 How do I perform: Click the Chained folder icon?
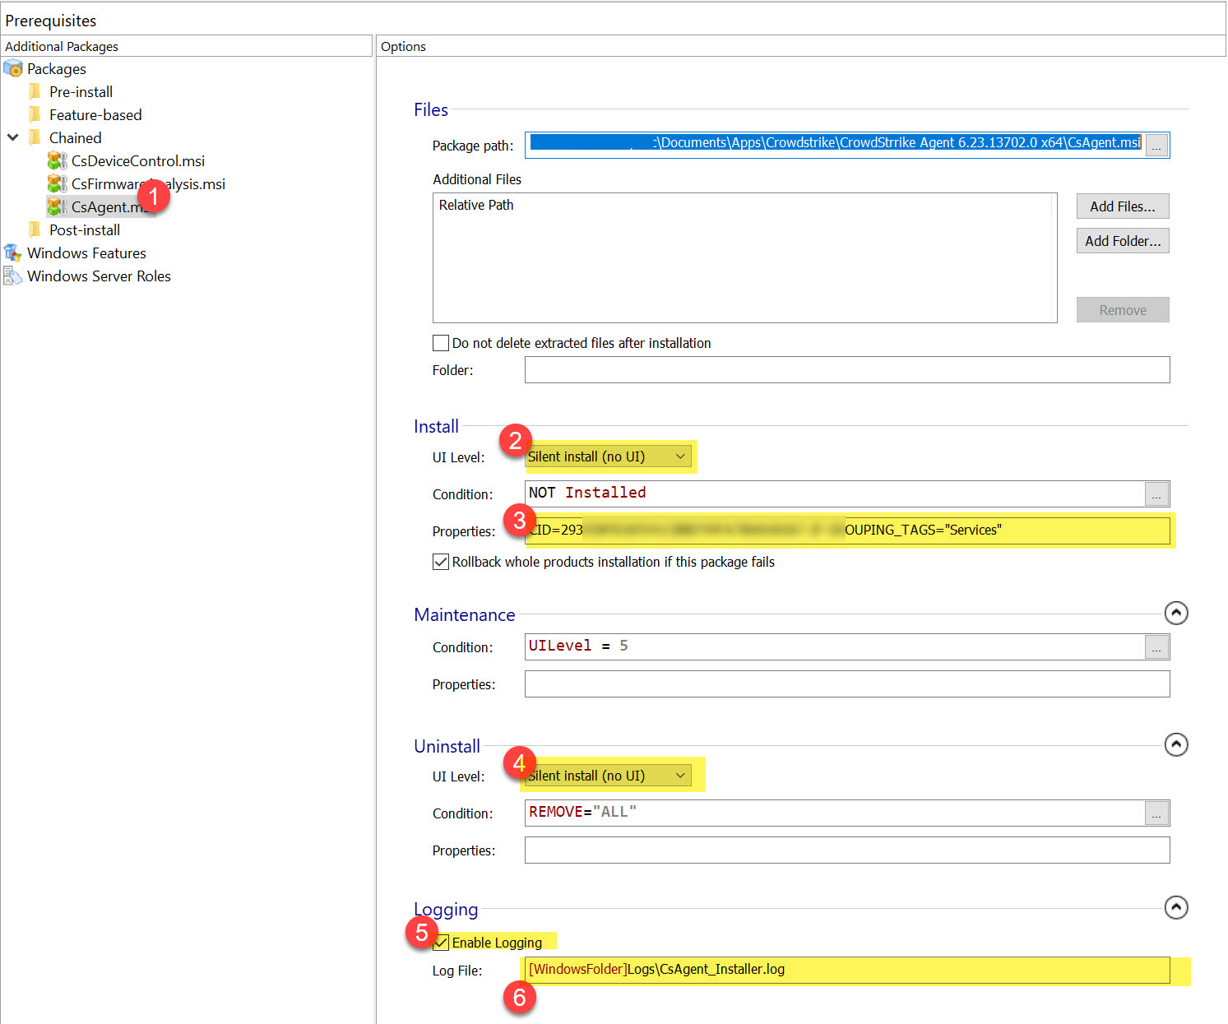click(x=35, y=137)
